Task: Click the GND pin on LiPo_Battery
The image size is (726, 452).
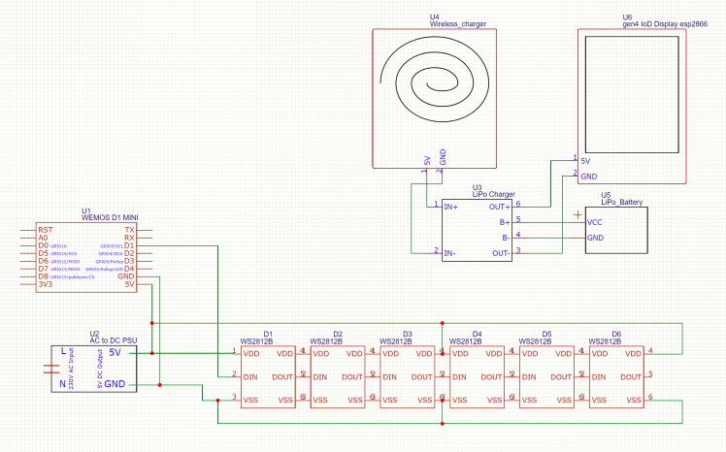Action: (595, 238)
